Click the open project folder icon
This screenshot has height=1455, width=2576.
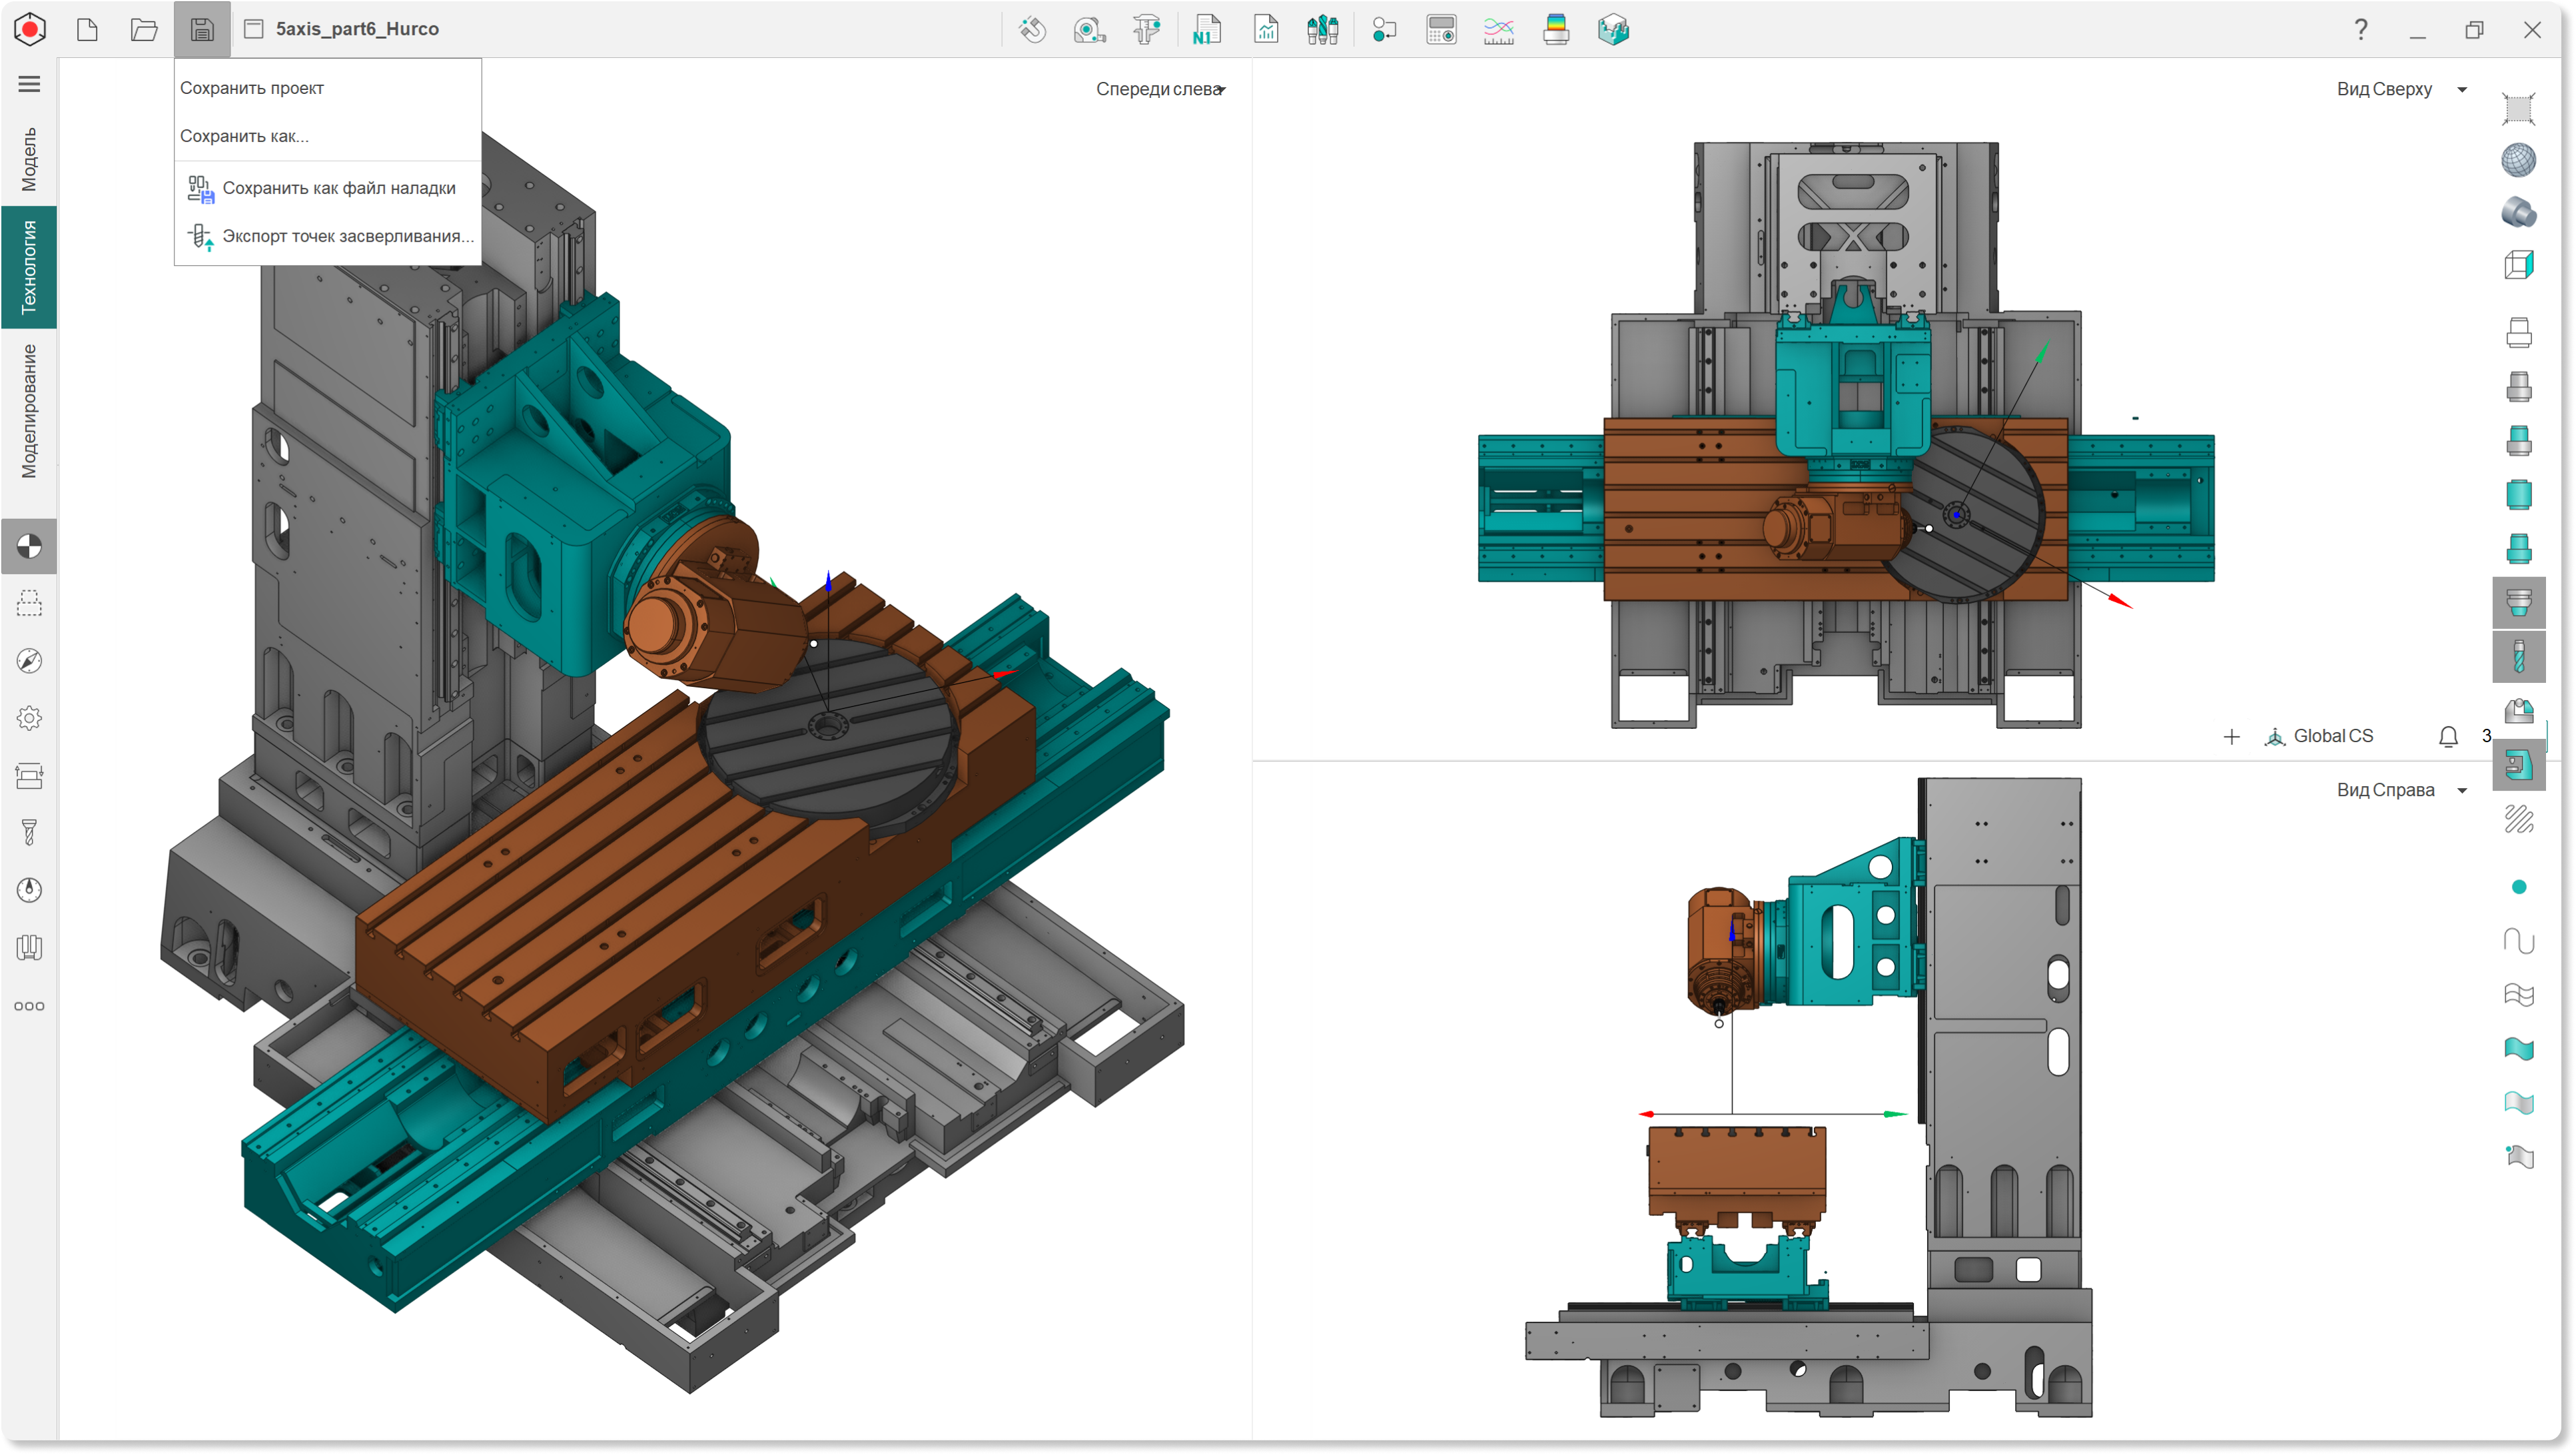[x=144, y=30]
